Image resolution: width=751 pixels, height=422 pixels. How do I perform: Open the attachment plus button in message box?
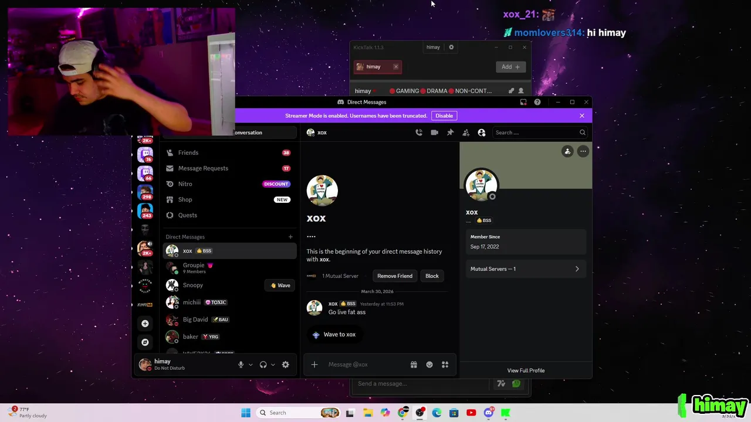click(x=314, y=365)
